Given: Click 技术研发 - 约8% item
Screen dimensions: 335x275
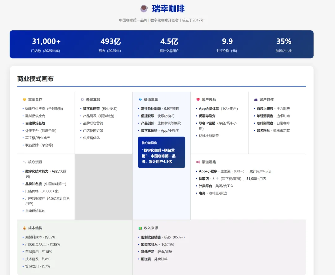Looking at the screenshot, I should point(38,259).
